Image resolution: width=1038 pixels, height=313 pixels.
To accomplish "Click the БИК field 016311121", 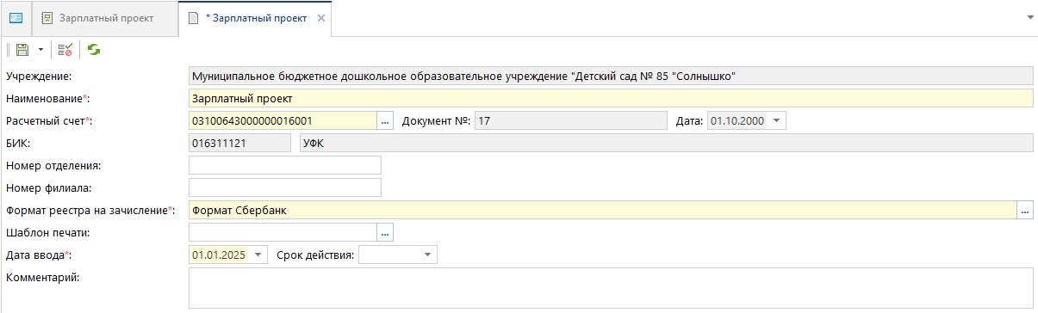I will (x=239, y=144).
